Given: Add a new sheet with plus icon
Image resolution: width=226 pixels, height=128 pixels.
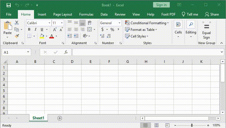Looking at the screenshot, I should pos(60,118).
